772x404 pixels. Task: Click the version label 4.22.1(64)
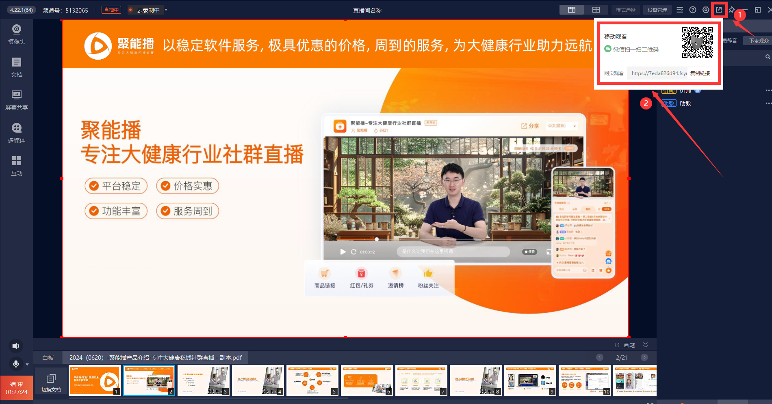point(22,10)
